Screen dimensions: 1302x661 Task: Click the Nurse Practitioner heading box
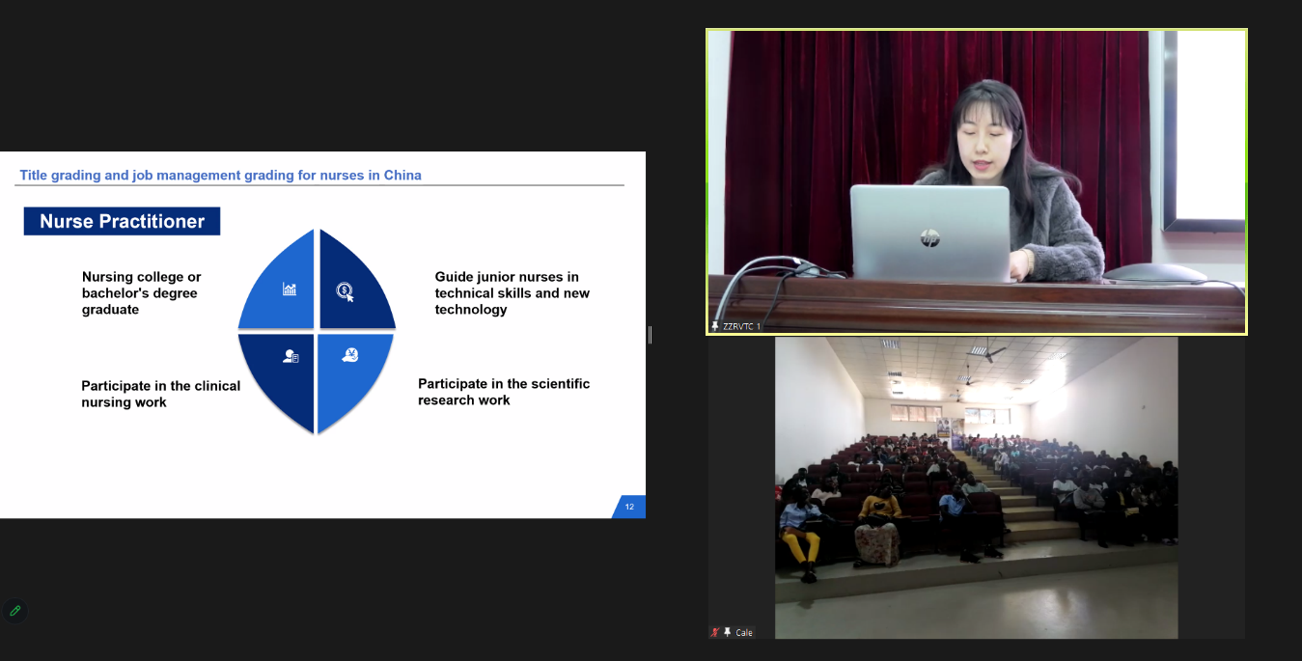[x=122, y=221]
